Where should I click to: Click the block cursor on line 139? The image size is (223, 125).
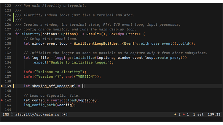coord(83,86)
